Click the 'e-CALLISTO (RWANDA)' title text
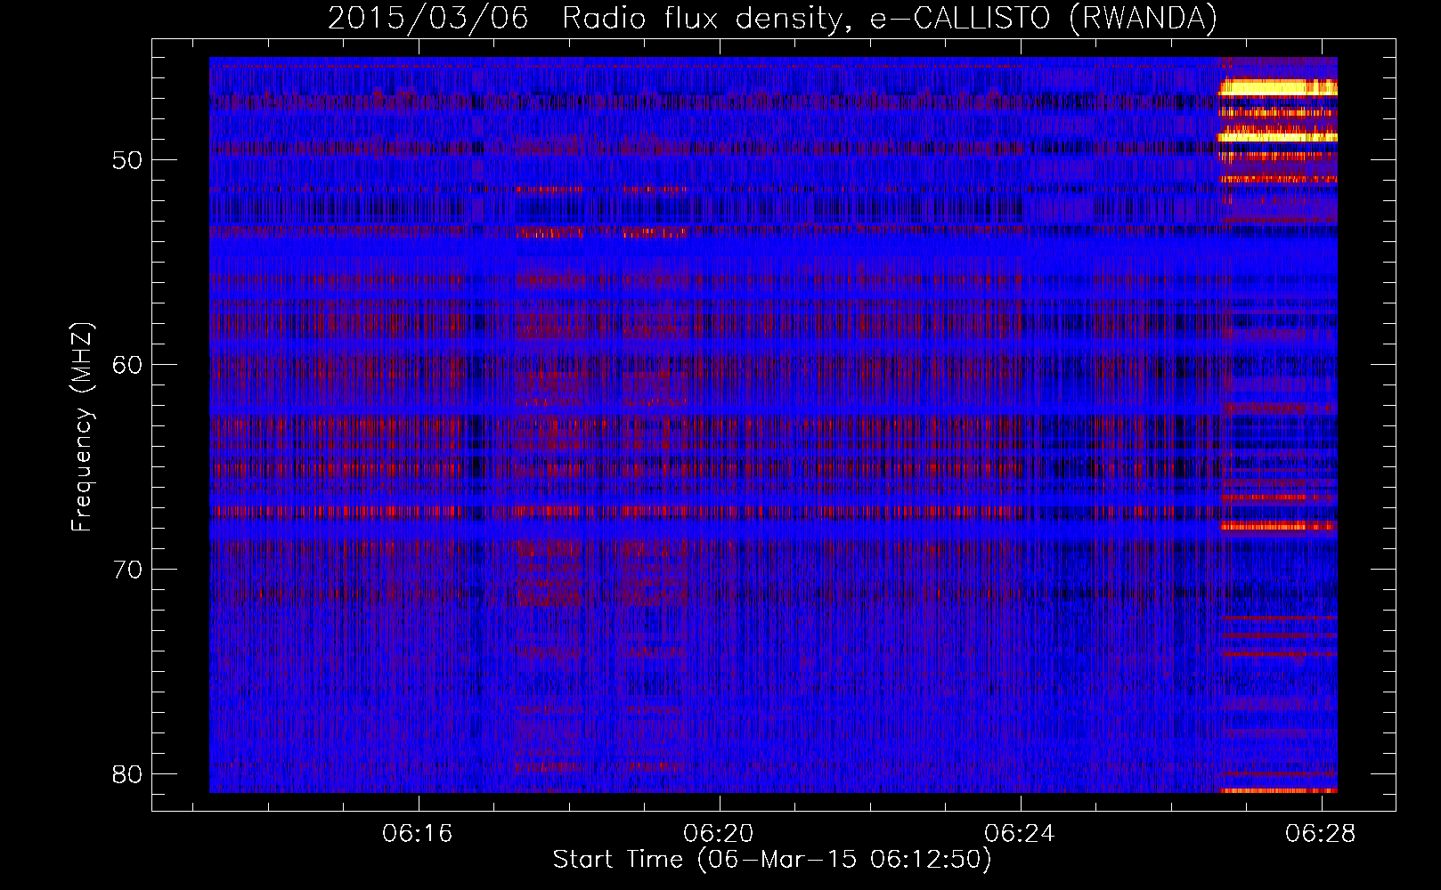Image resolution: width=1441 pixels, height=890 pixels. coord(1044,18)
